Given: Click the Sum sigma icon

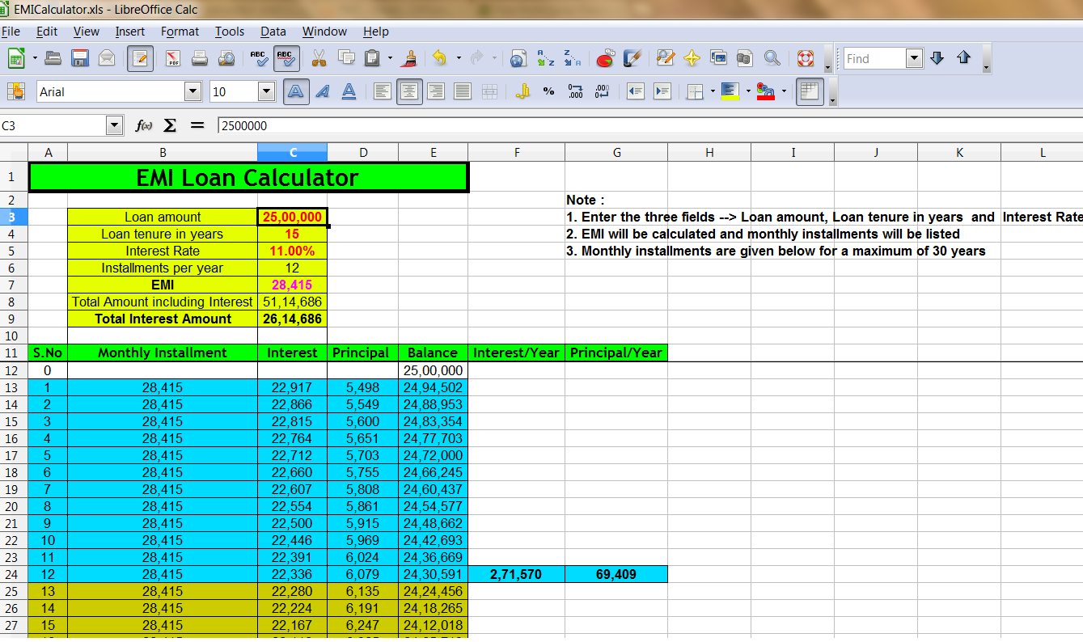Looking at the screenshot, I should point(170,125).
